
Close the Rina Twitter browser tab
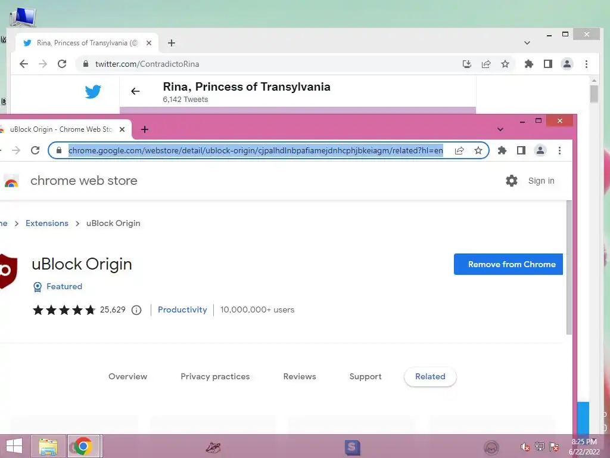[x=148, y=43]
